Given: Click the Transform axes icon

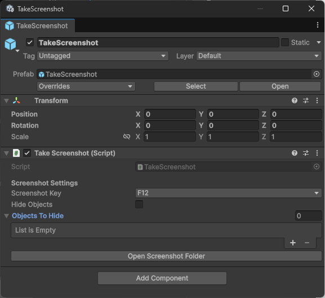Looking at the screenshot, I should tap(16, 100).
